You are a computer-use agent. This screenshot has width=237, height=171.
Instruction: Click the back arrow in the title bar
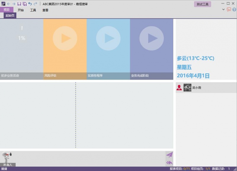point(9,4)
